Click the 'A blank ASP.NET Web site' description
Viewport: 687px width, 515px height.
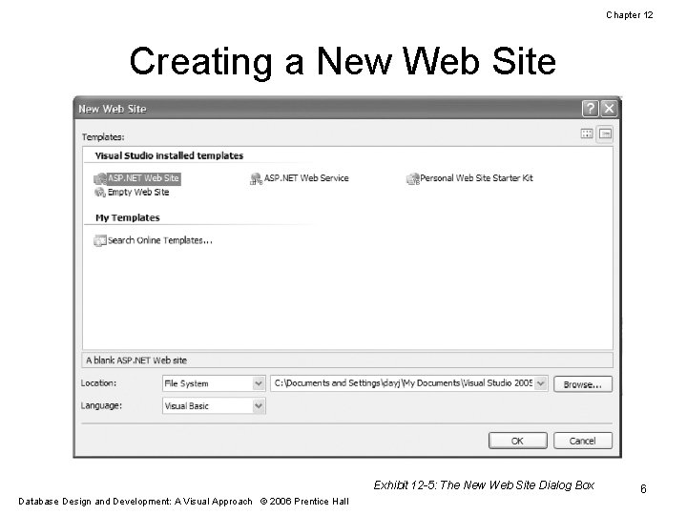(136, 360)
